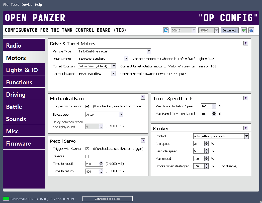Expand the Smoker Control dropdown
This screenshot has width=262, height=203.
pos(246,136)
